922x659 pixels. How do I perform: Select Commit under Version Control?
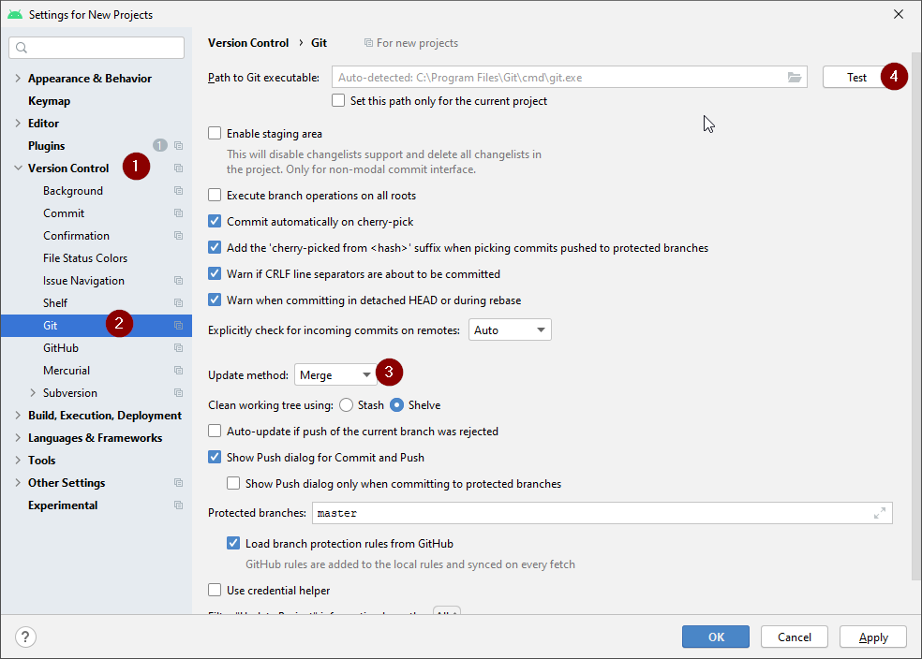tap(64, 213)
